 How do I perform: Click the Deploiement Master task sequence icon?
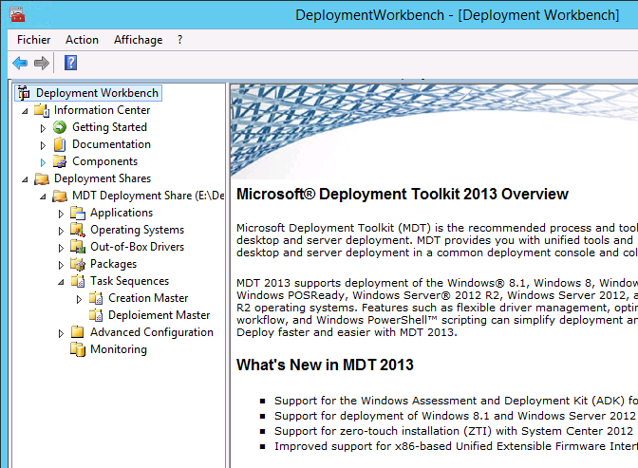tap(96, 315)
